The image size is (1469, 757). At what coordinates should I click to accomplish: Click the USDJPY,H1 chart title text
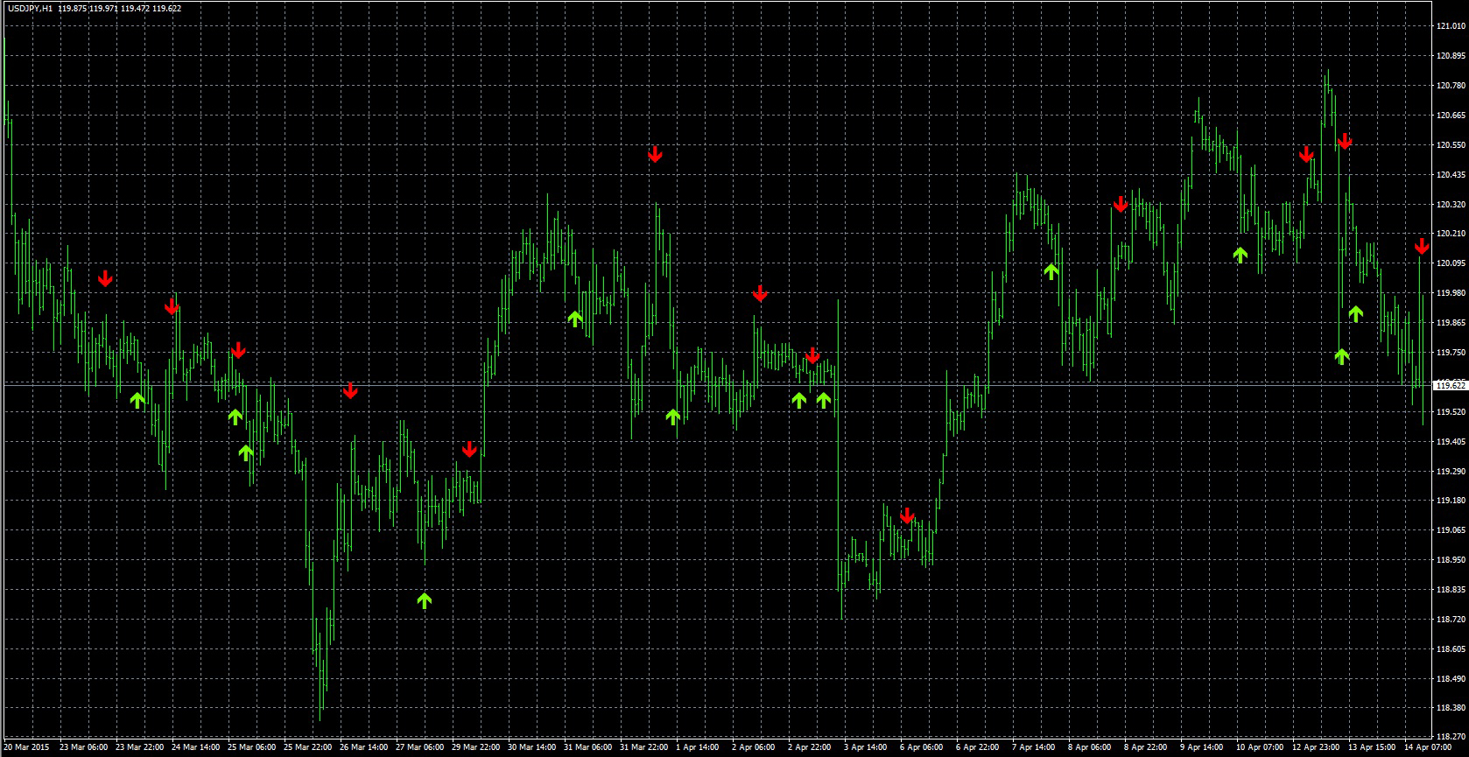click(x=29, y=8)
